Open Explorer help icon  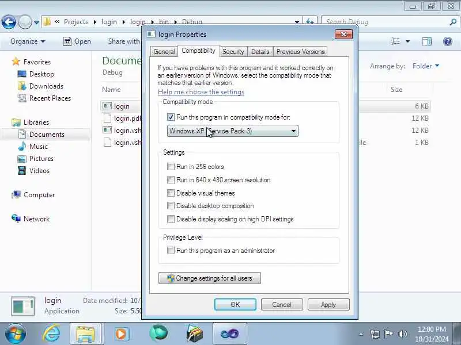[448, 41]
